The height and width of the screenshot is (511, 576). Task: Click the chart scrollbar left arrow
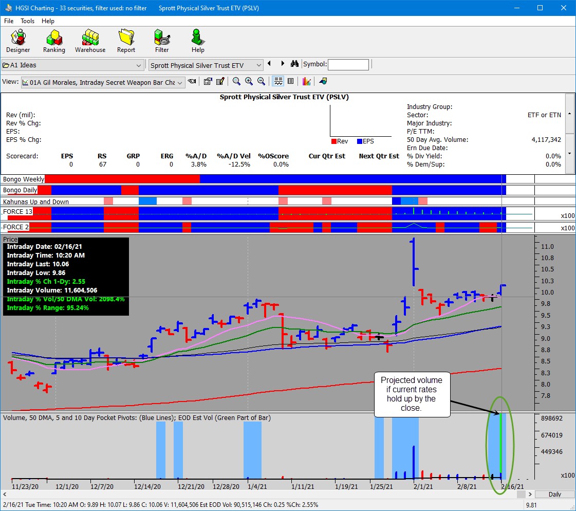pyautogui.click(x=5, y=495)
